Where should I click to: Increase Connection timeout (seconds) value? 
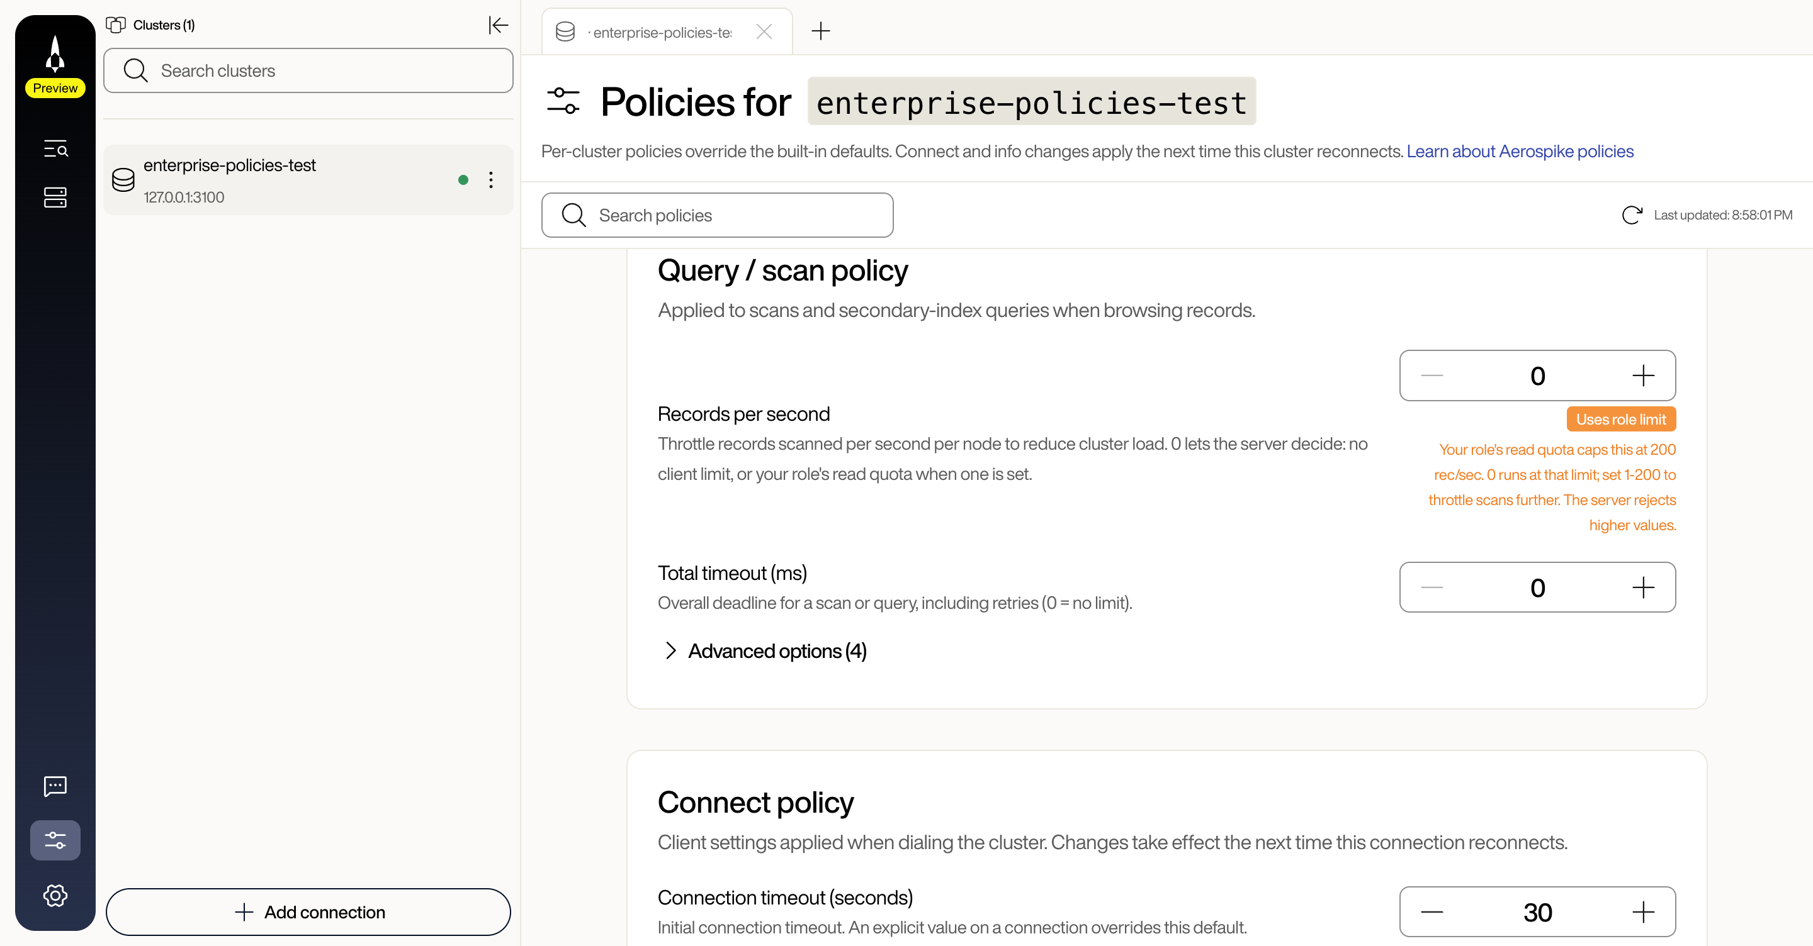click(x=1644, y=912)
